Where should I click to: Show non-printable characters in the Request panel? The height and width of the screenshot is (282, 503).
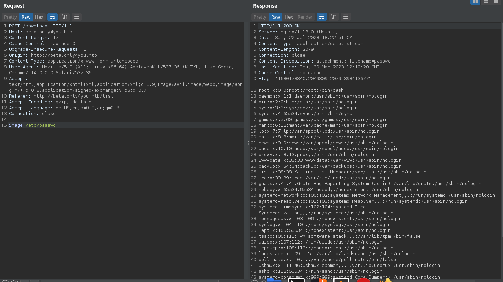[65, 17]
